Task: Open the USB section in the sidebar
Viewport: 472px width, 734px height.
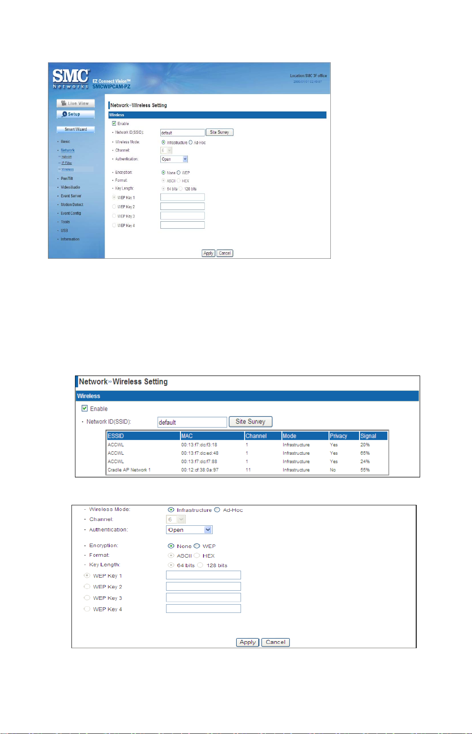Action: [x=64, y=231]
